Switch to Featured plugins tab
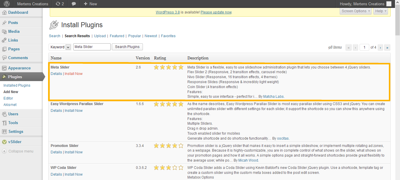Screen dimensions: 400x180 (117, 36)
